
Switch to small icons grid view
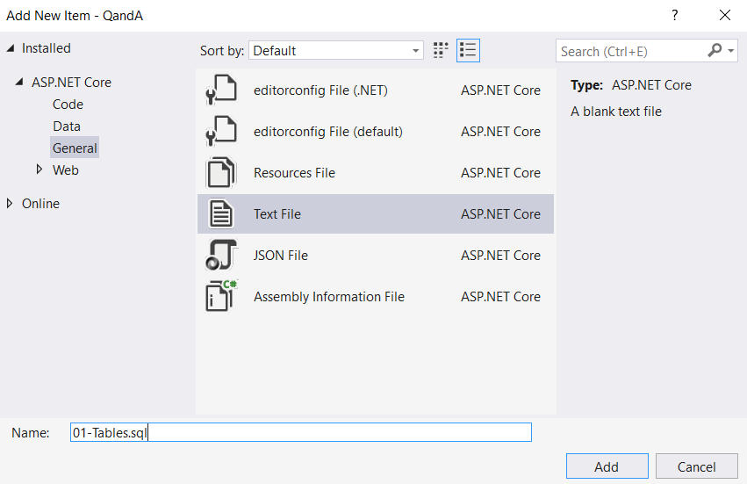pos(442,50)
